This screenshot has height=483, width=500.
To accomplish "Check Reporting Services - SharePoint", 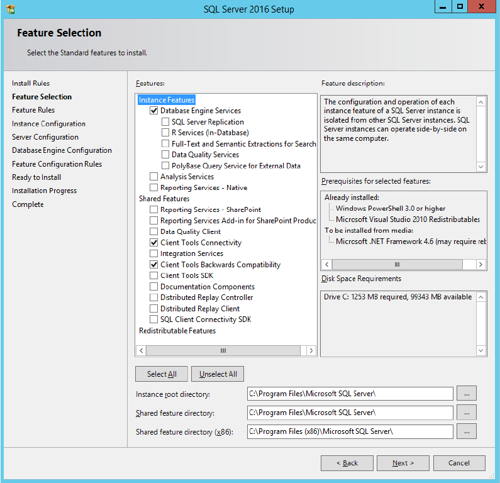I will coord(153,209).
